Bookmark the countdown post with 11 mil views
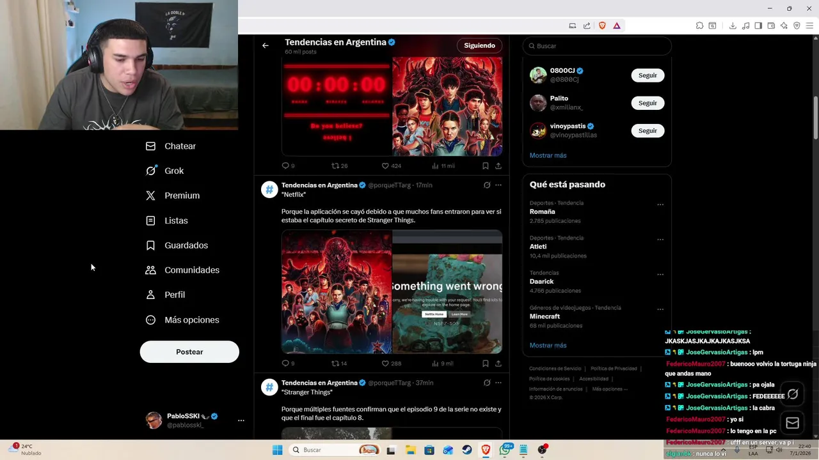 (x=486, y=165)
